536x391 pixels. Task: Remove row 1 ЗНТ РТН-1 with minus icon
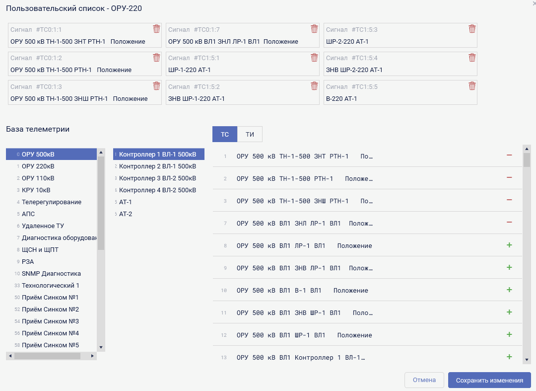509,156
